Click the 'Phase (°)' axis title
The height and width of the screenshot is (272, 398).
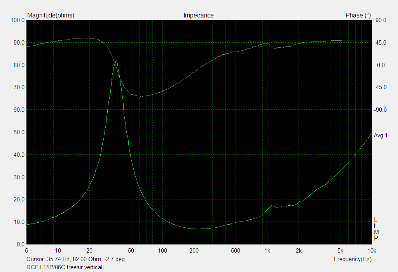[x=358, y=16]
